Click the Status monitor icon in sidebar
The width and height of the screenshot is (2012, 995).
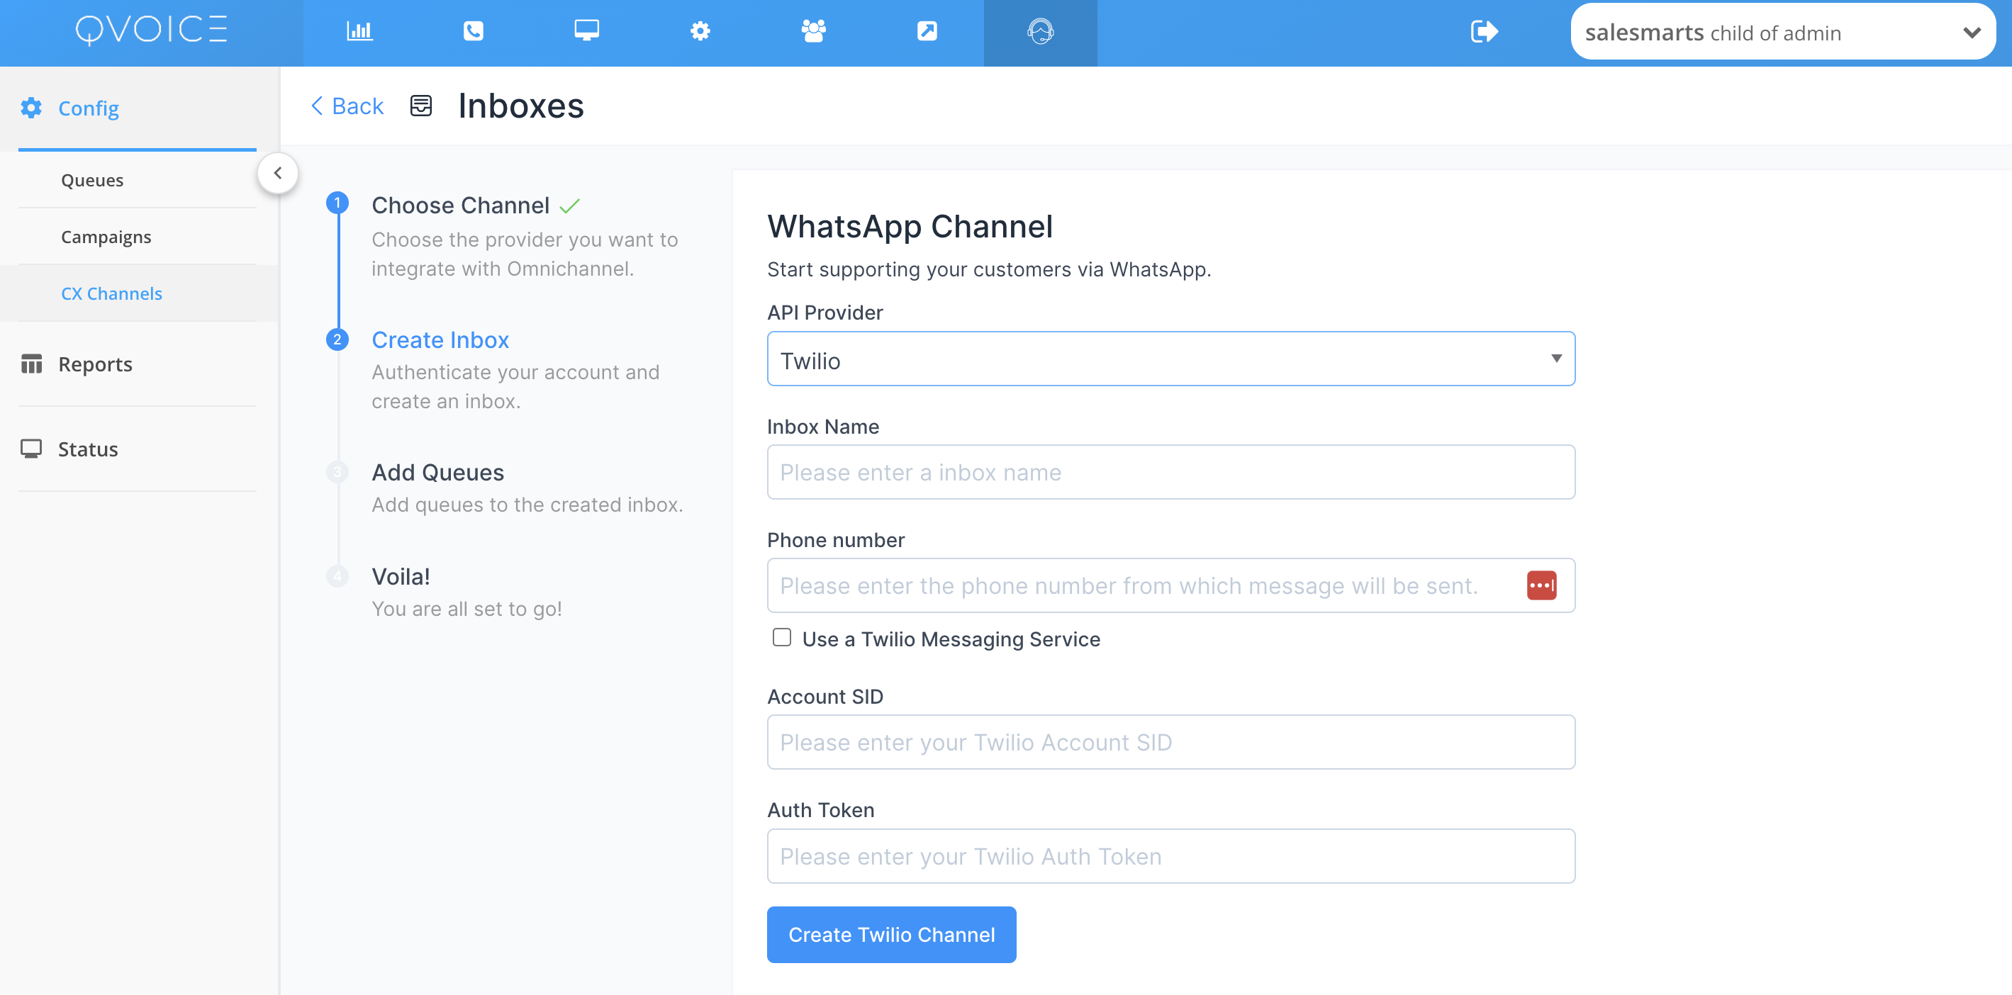pyautogui.click(x=31, y=449)
